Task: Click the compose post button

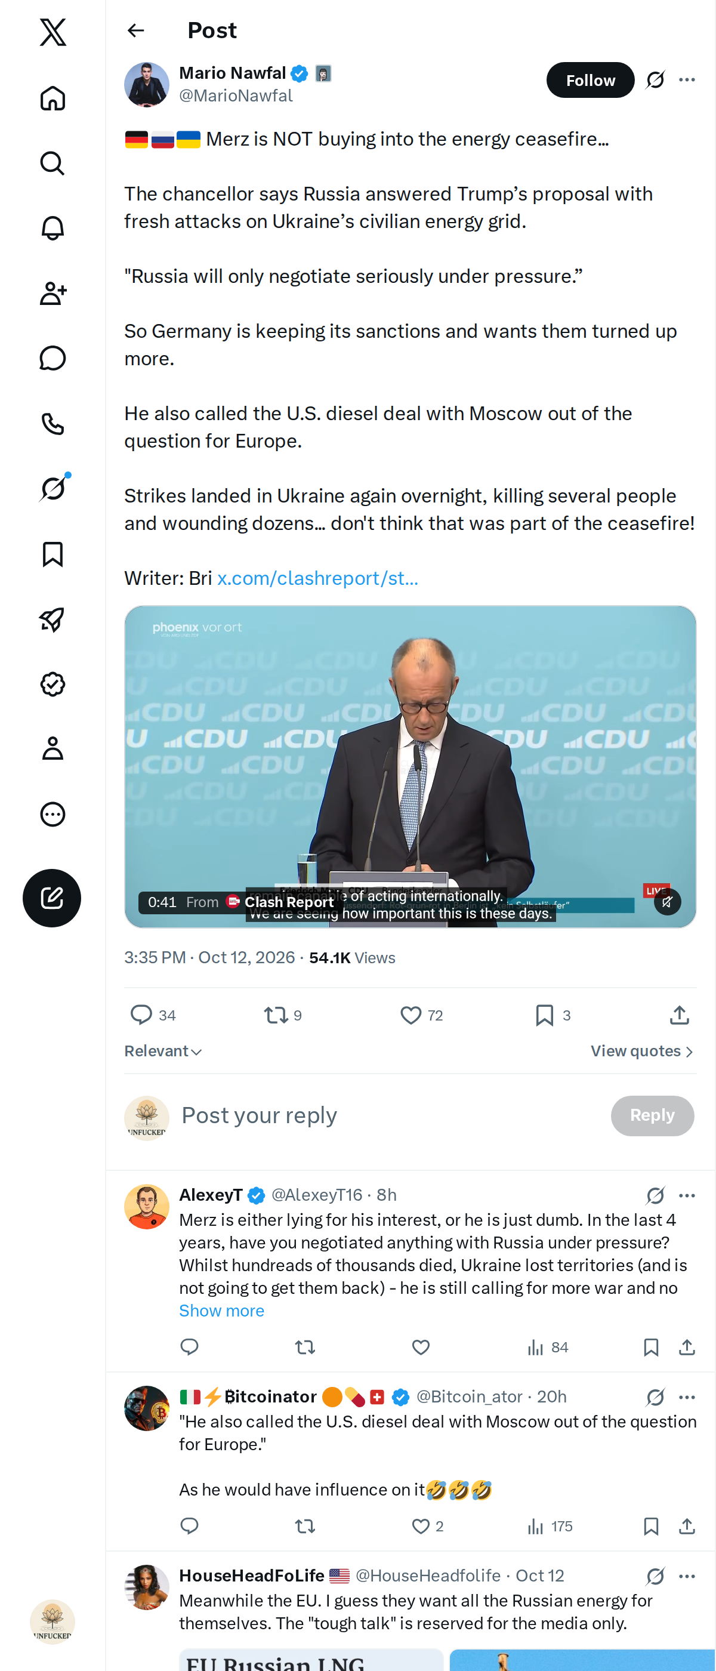Action: click(52, 898)
